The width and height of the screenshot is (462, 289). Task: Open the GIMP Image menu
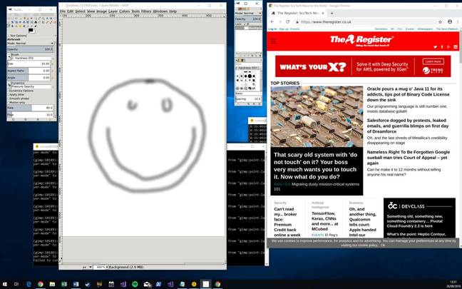pyautogui.click(x=102, y=11)
